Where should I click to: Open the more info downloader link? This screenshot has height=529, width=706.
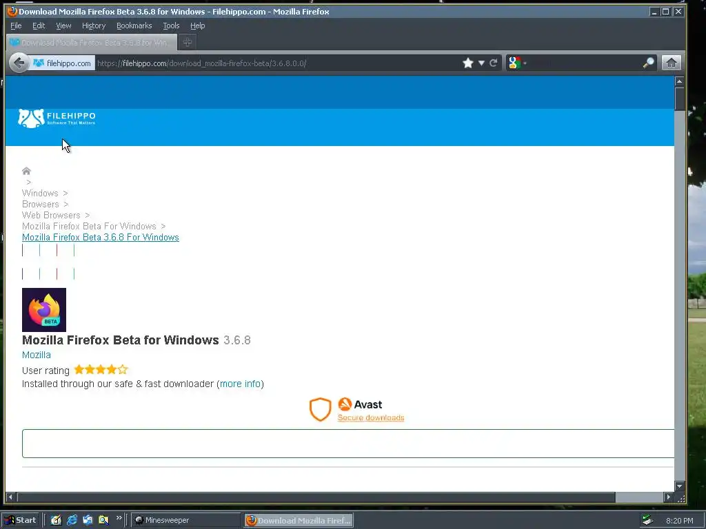(x=240, y=384)
